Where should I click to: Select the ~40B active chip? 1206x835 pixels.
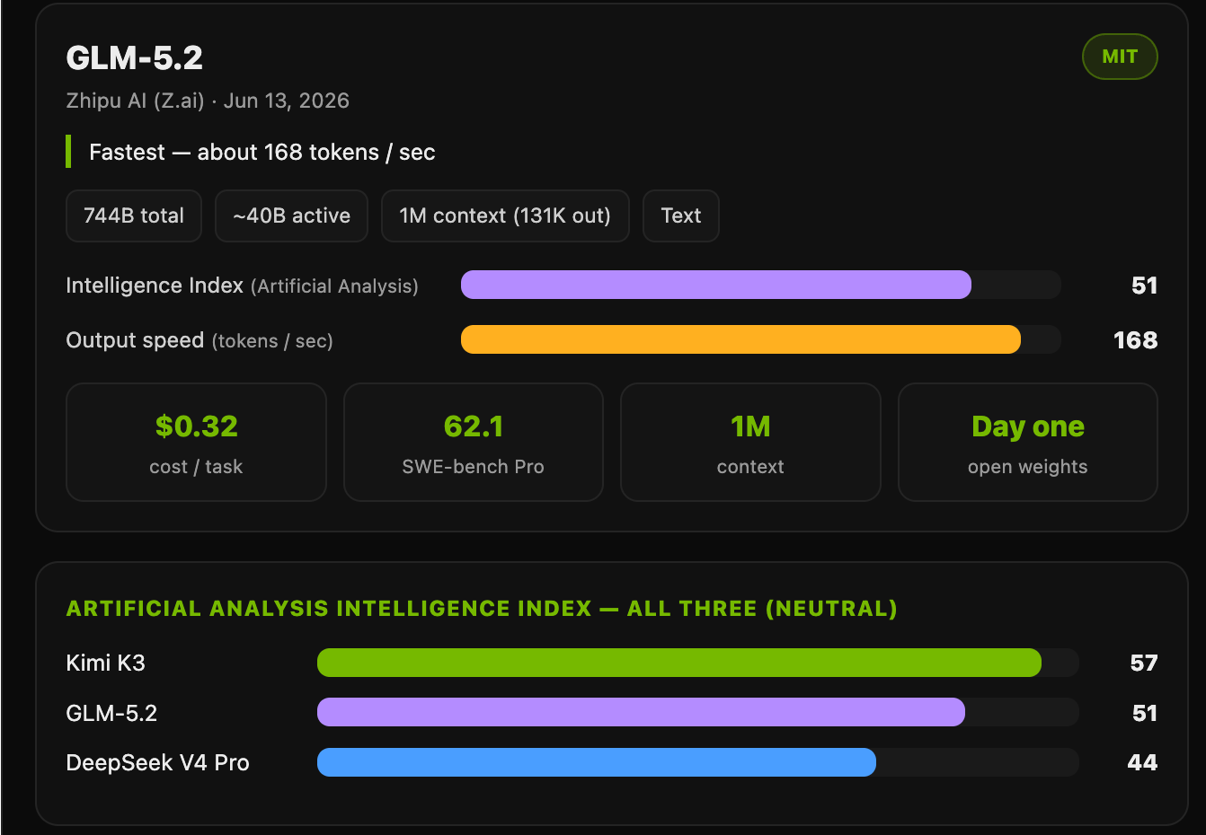(x=291, y=215)
